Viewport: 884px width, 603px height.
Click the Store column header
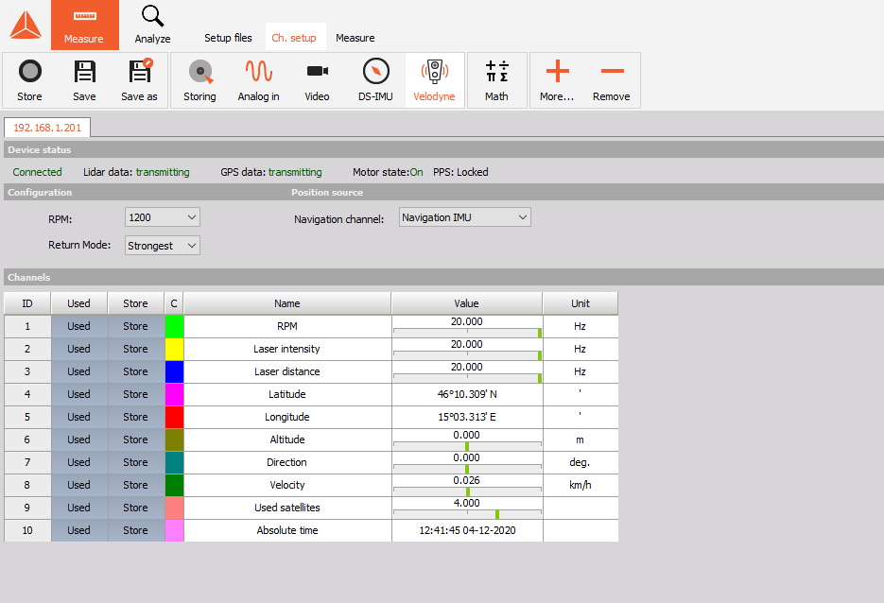point(136,303)
